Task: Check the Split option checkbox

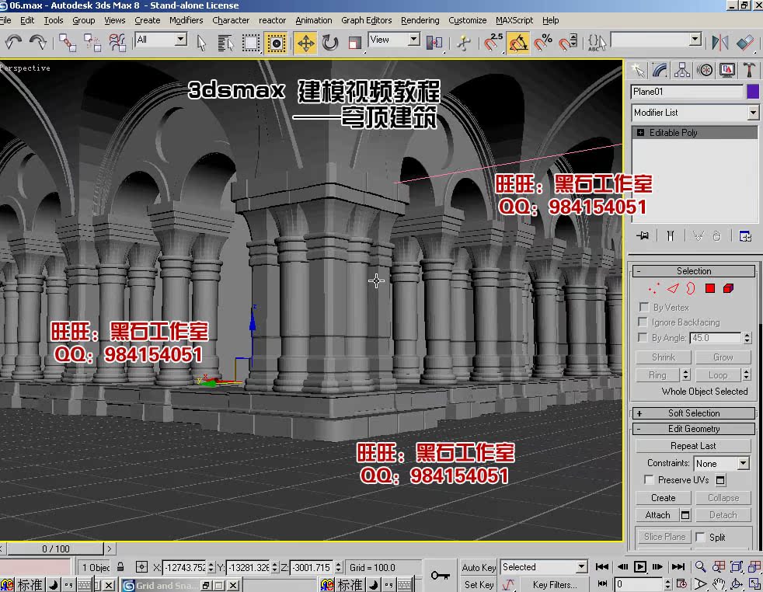Action: (700, 537)
